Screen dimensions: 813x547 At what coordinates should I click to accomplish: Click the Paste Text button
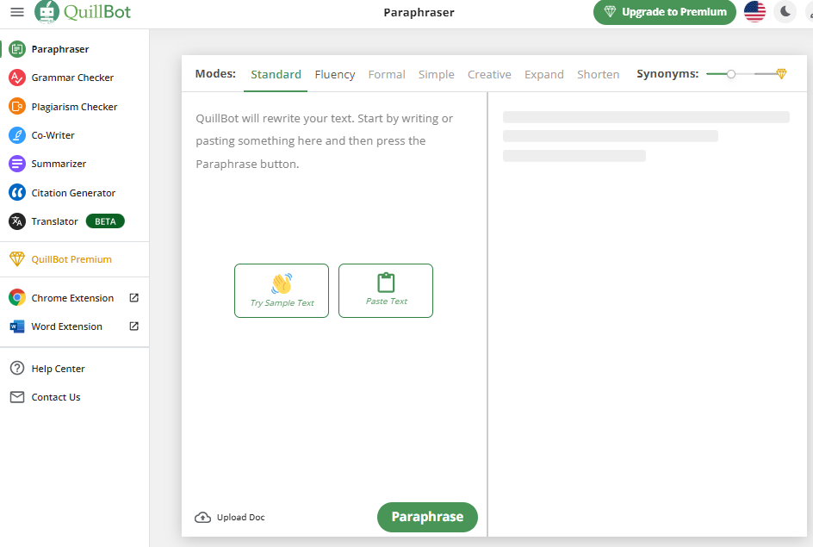click(x=386, y=291)
